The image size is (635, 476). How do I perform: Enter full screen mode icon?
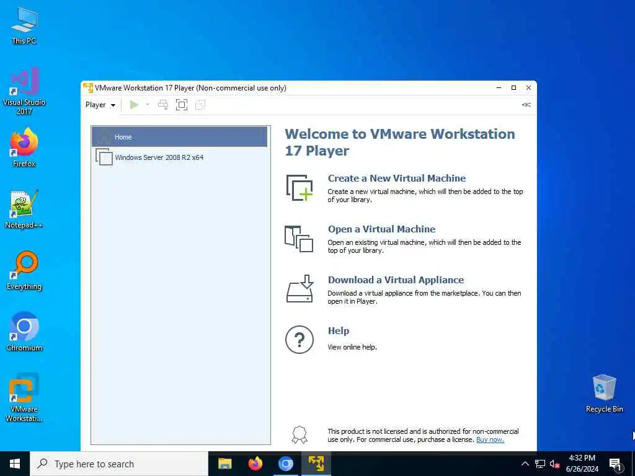tap(182, 105)
